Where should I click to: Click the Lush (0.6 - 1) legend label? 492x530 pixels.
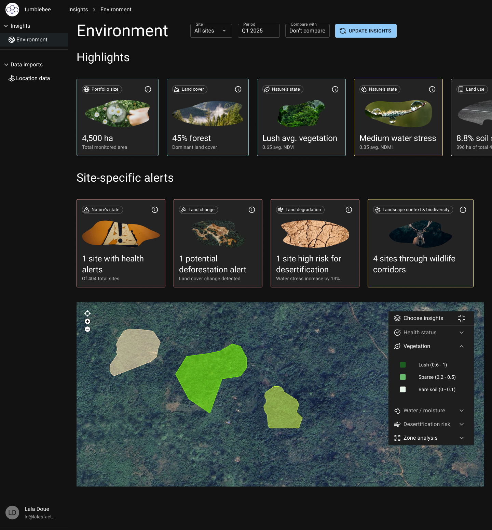click(433, 365)
